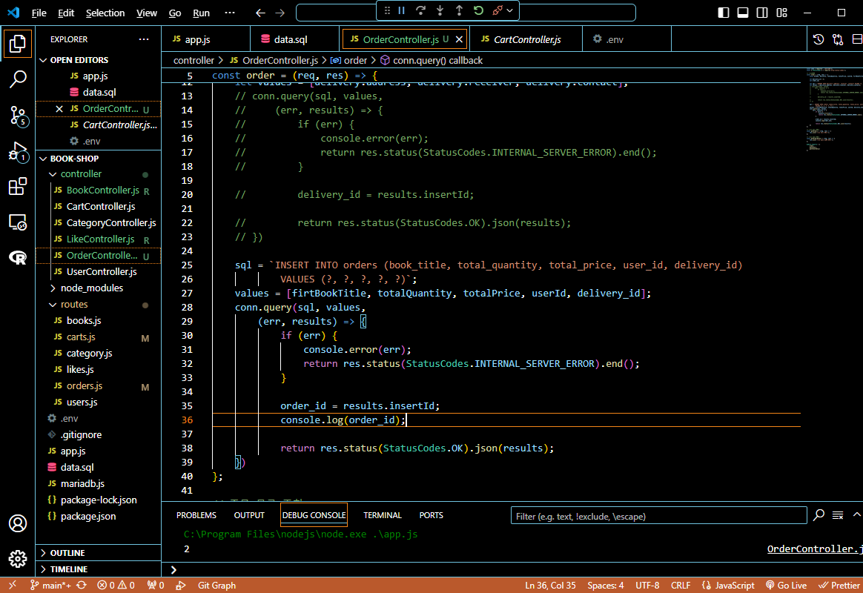Image resolution: width=863 pixels, height=593 pixels.
Task: Switch to the Terminal panel tab
Action: click(x=383, y=515)
